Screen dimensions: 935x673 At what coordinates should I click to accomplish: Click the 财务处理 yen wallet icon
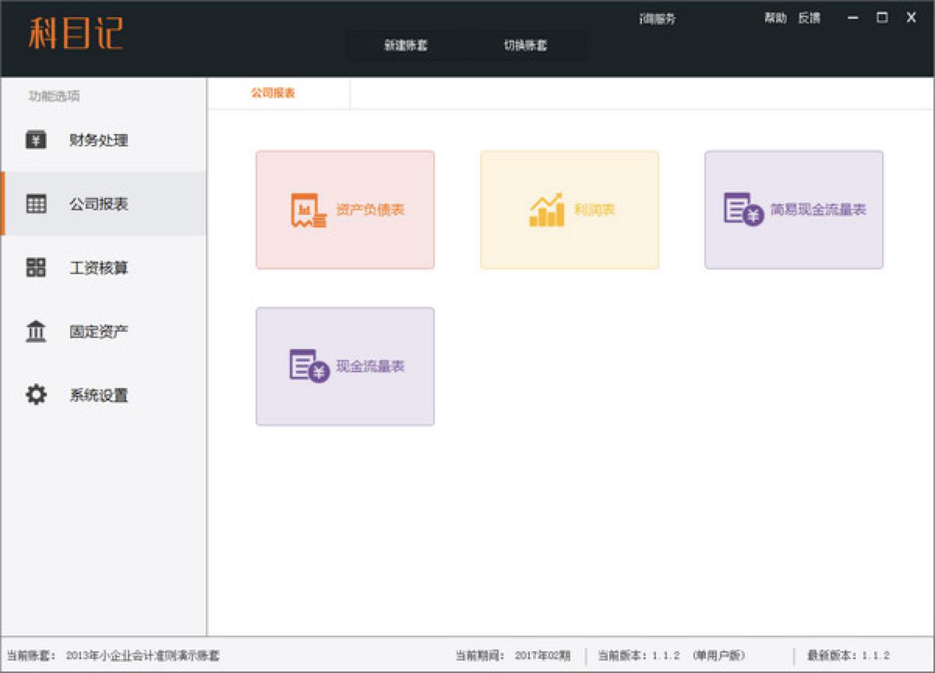[x=36, y=140]
